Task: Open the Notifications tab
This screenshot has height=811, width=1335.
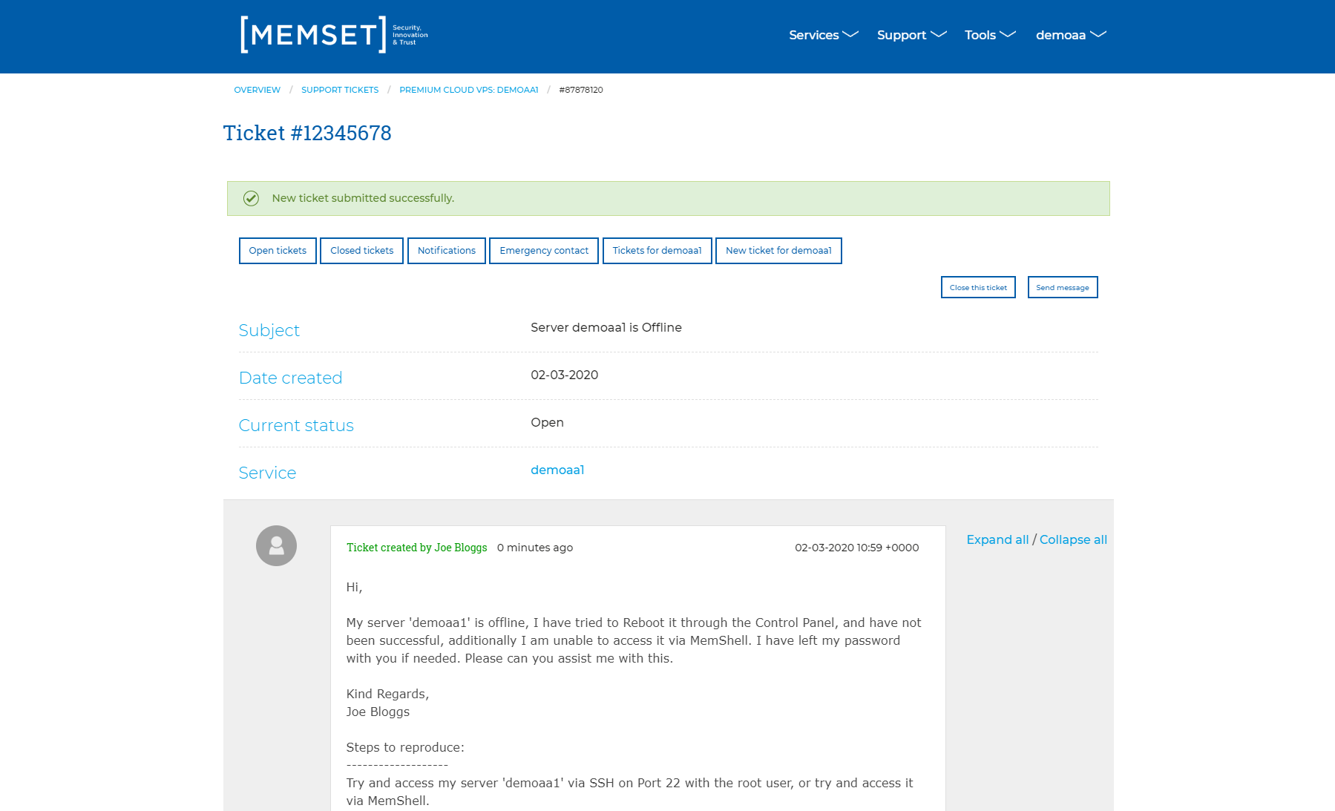Action: pyautogui.click(x=447, y=251)
